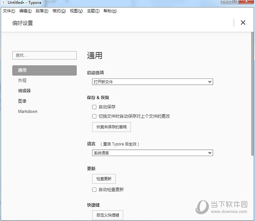This screenshot has width=255, height=221.
Task: Enable the 自动保存 checkbox
Action: tap(94, 107)
